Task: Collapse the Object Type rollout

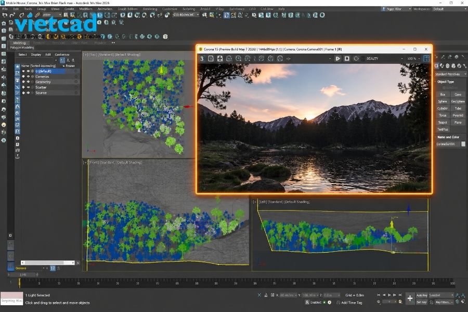Action: 445,82
